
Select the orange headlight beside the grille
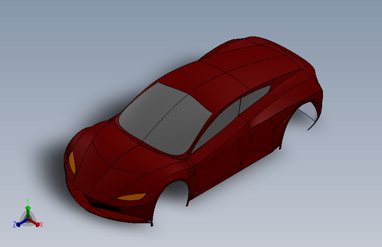tap(132, 196)
